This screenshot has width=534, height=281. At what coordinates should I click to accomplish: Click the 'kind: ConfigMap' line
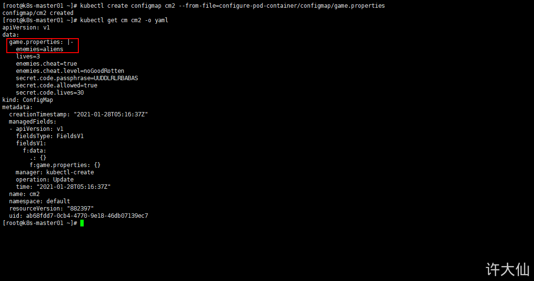28,100
